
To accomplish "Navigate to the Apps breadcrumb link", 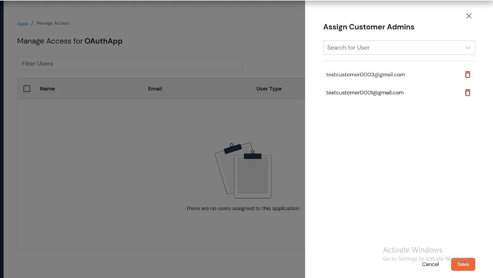I will pos(22,23).
